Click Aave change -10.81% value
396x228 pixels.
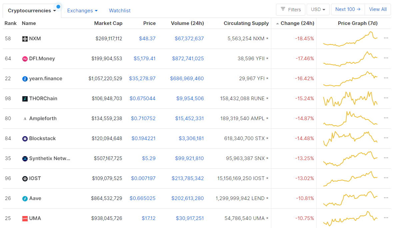click(x=305, y=198)
